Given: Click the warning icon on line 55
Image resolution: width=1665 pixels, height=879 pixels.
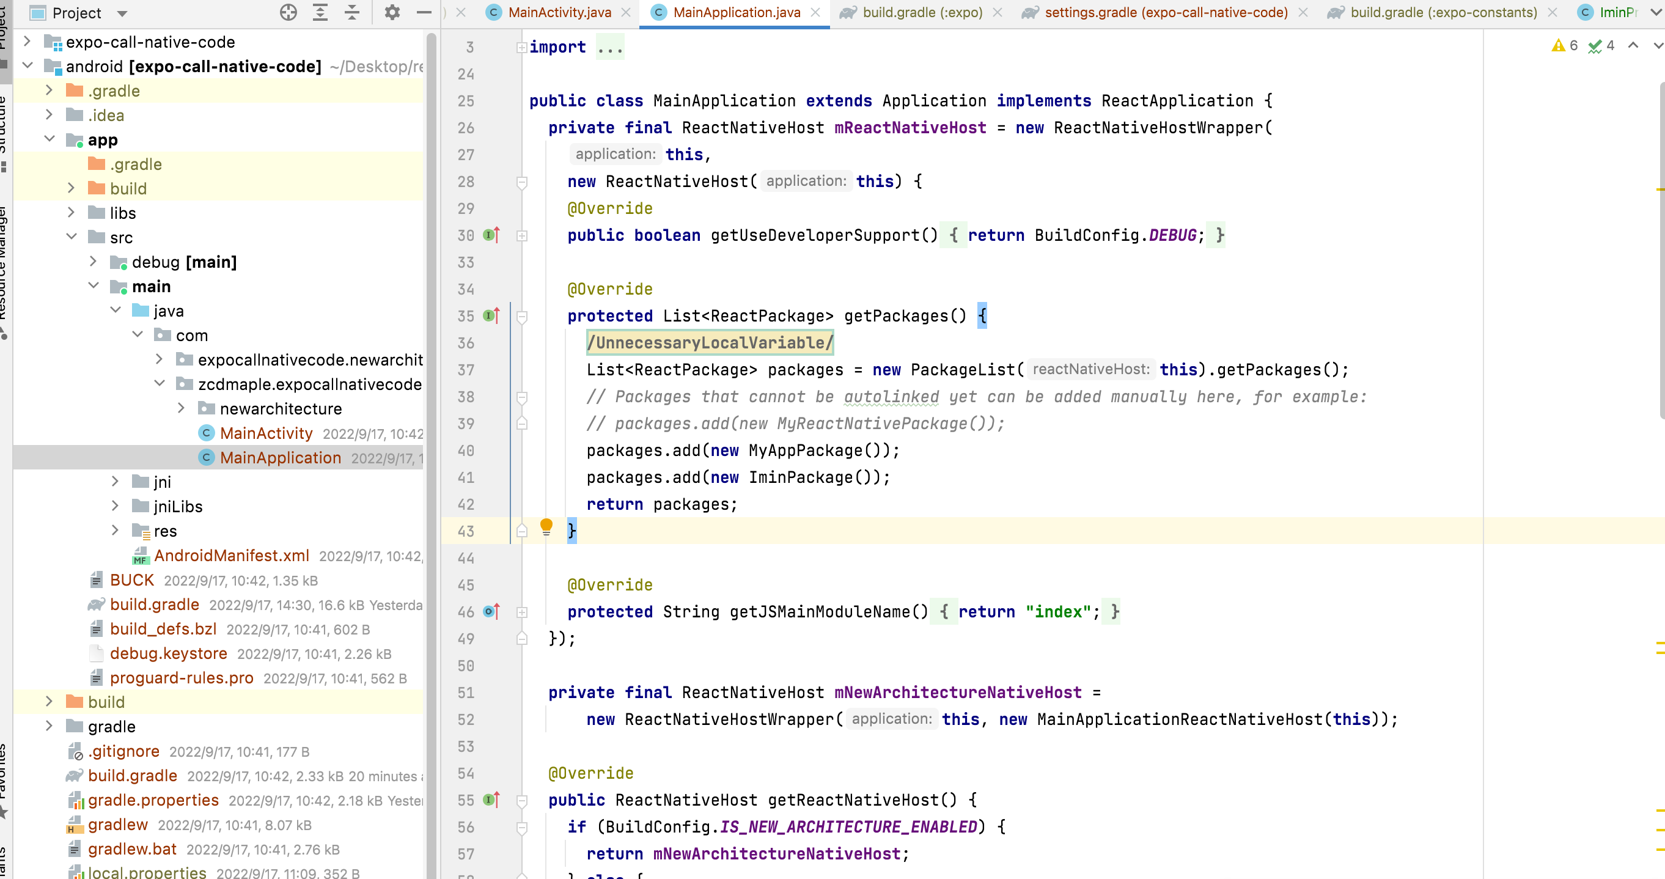Looking at the screenshot, I should [489, 800].
